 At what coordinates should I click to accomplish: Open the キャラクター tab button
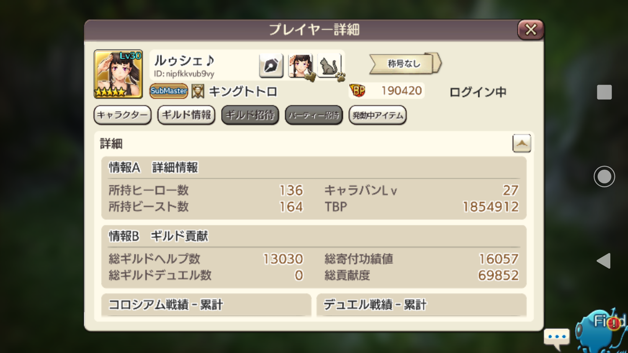122,115
